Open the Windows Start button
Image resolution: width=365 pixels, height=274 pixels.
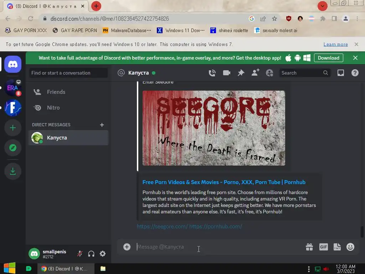tap(10, 268)
